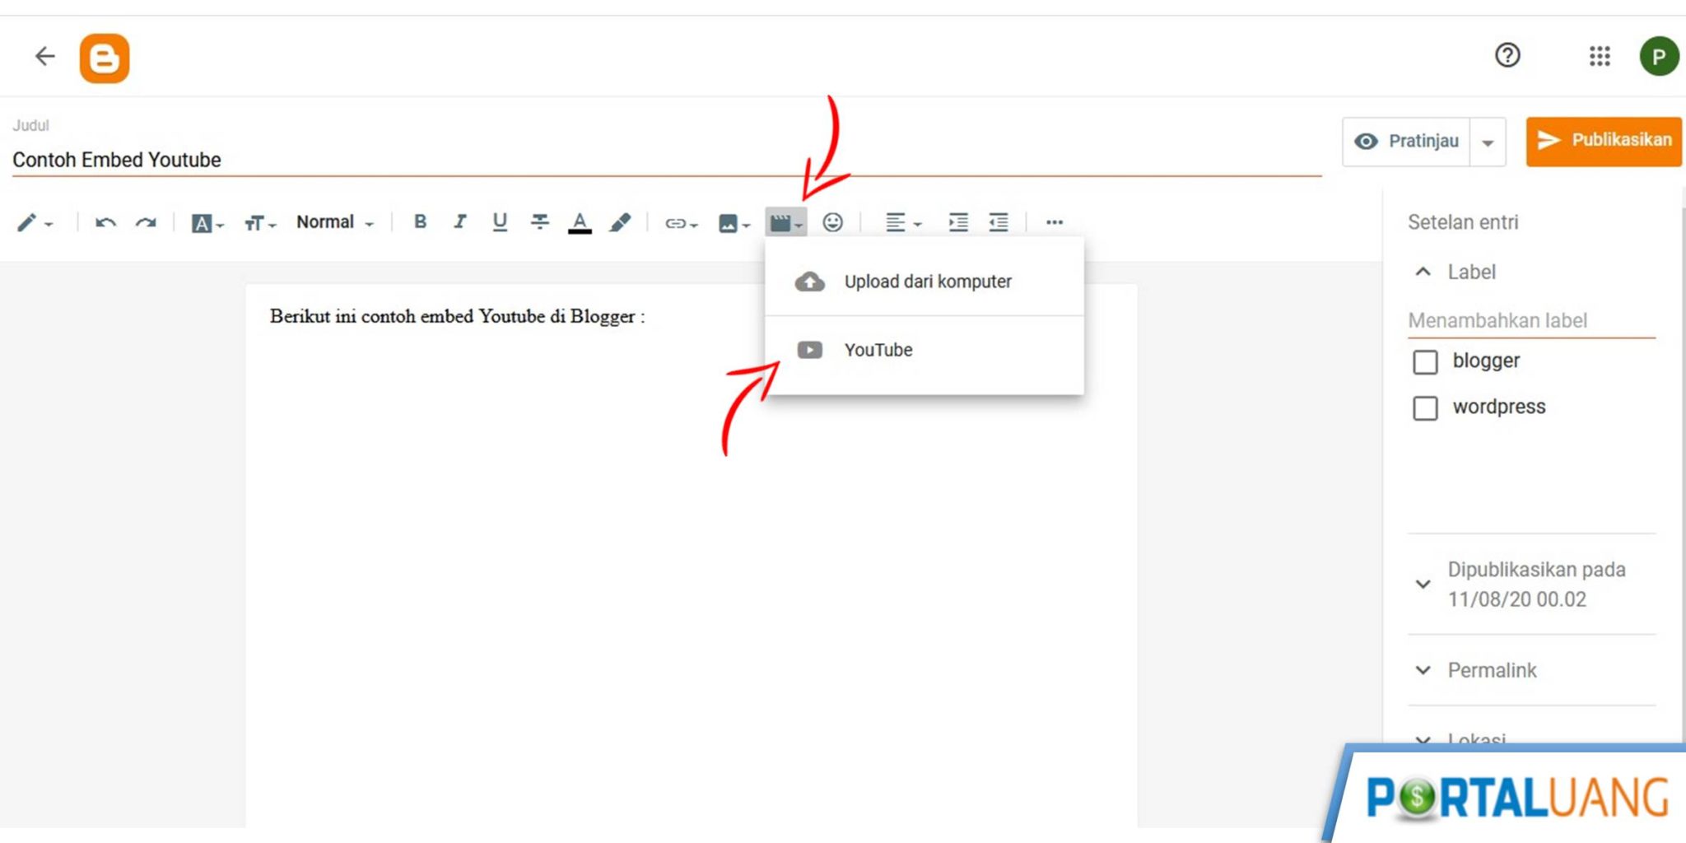The height and width of the screenshot is (843, 1686).
Task: Toggle italic formatting
Action: point(459,221)
